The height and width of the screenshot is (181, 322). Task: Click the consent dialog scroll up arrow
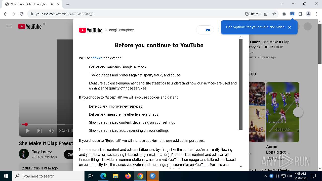(241, 37)
